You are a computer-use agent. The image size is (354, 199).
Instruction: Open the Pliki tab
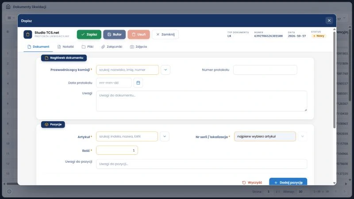pyautogui.click(x=87, y=47)
